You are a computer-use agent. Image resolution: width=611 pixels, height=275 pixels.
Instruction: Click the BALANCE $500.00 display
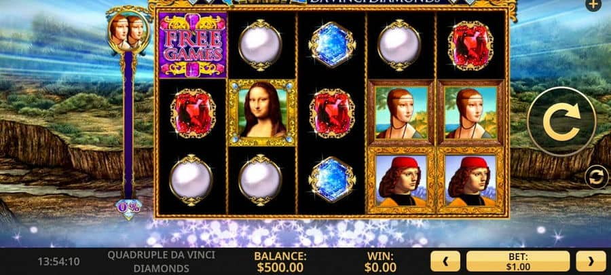tap(280, 261)
